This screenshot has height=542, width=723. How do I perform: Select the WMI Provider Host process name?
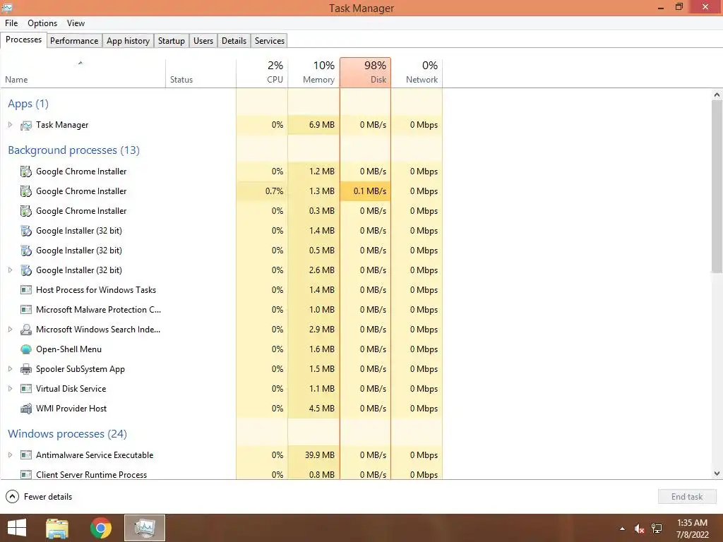pos(71,409)
